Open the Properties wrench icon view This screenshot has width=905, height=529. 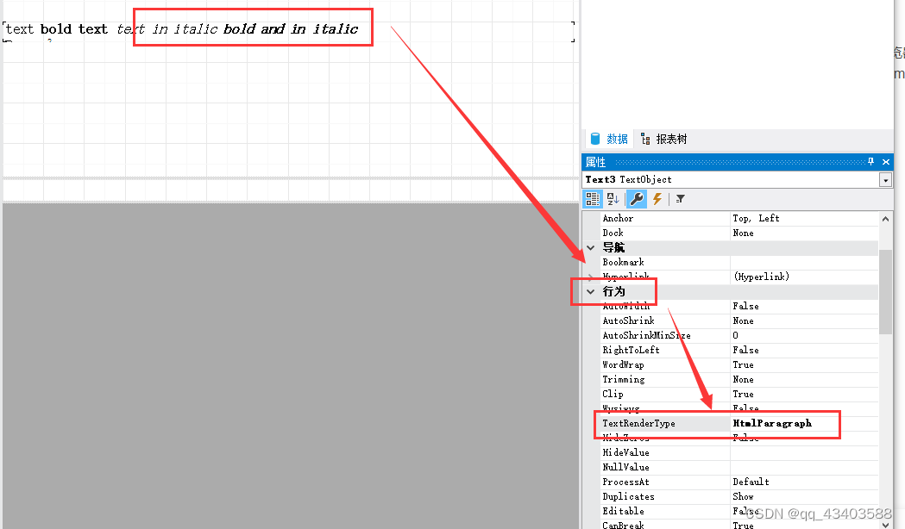(x=636, y=199)
